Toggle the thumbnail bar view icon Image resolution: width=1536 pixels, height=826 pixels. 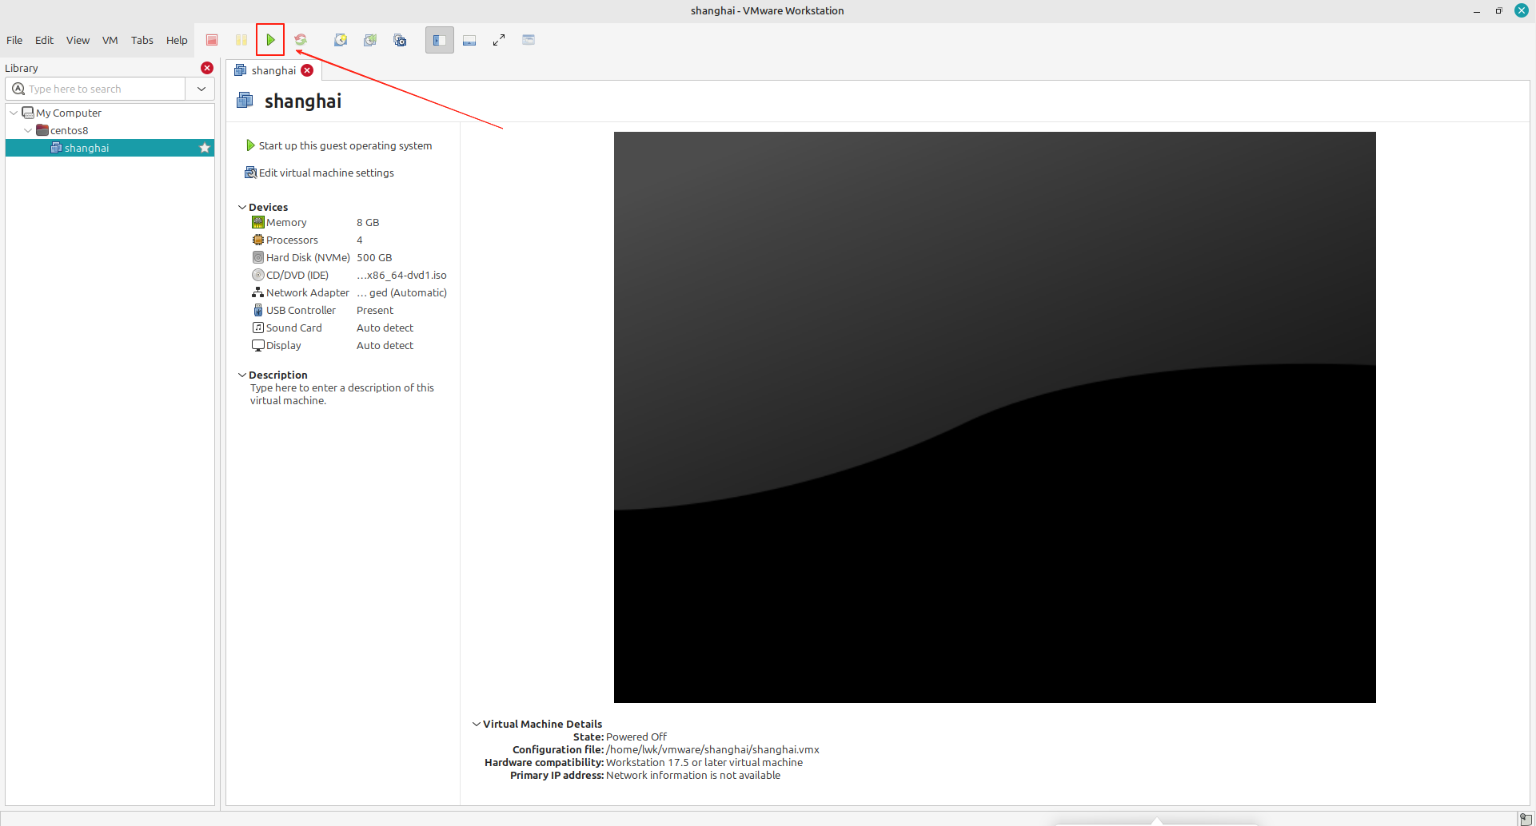tap(469, 40)
